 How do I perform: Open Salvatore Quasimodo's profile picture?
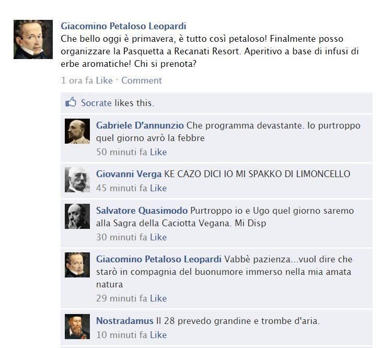click(x=77, y=216)
